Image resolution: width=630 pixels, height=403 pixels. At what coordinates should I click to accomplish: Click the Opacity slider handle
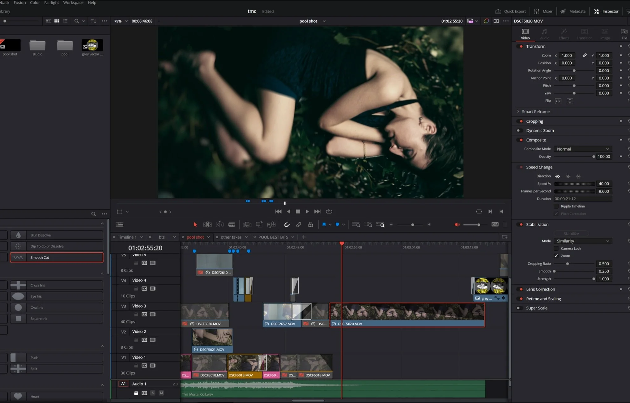pyautogui.click(x=594, y=157)
